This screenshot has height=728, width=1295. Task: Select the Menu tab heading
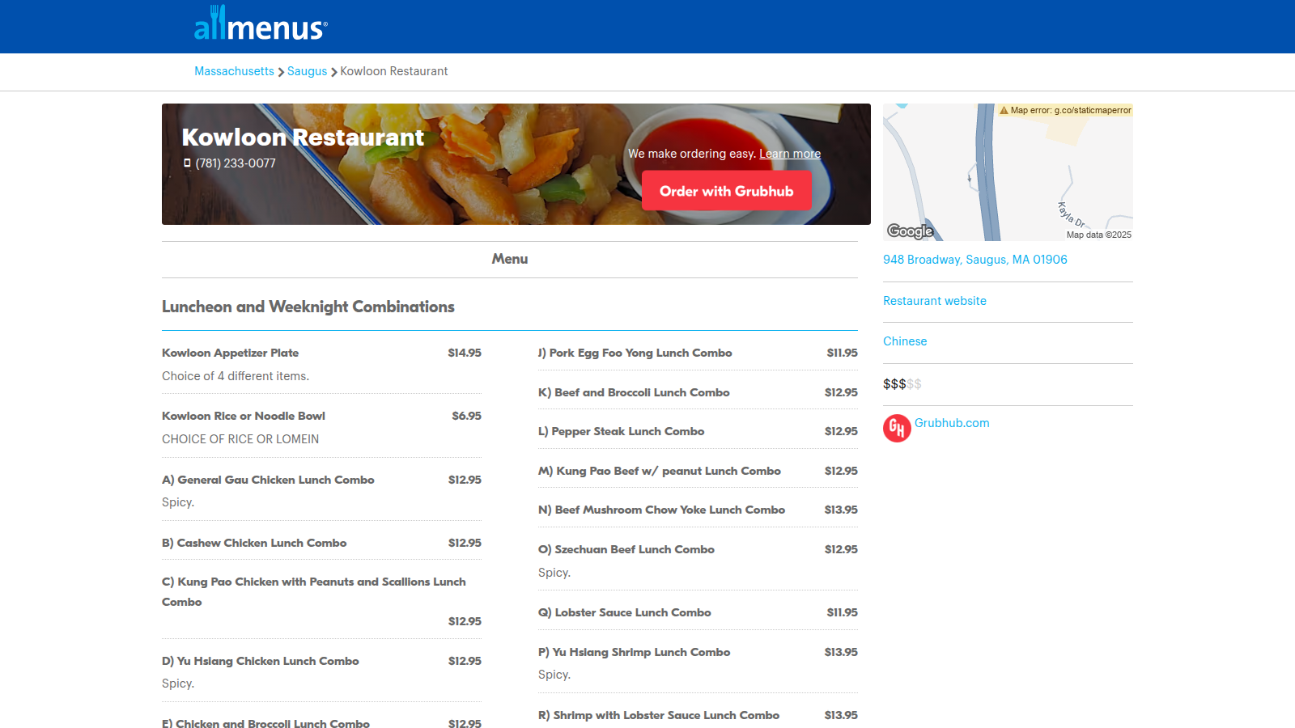(x=509, y=259)
